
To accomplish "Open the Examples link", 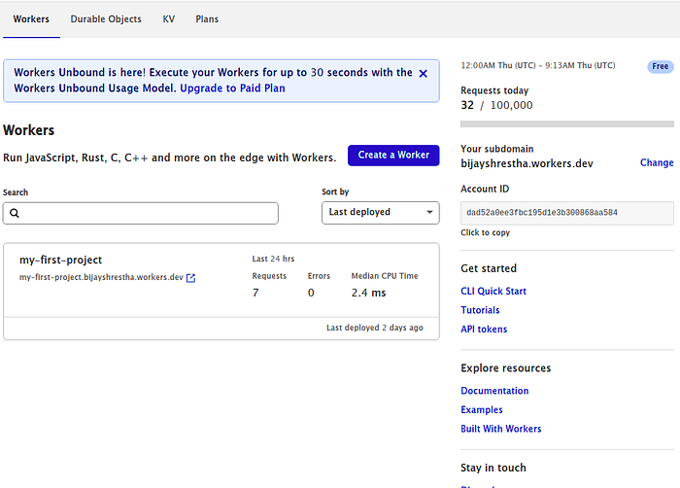I will [x=482, y=410].
